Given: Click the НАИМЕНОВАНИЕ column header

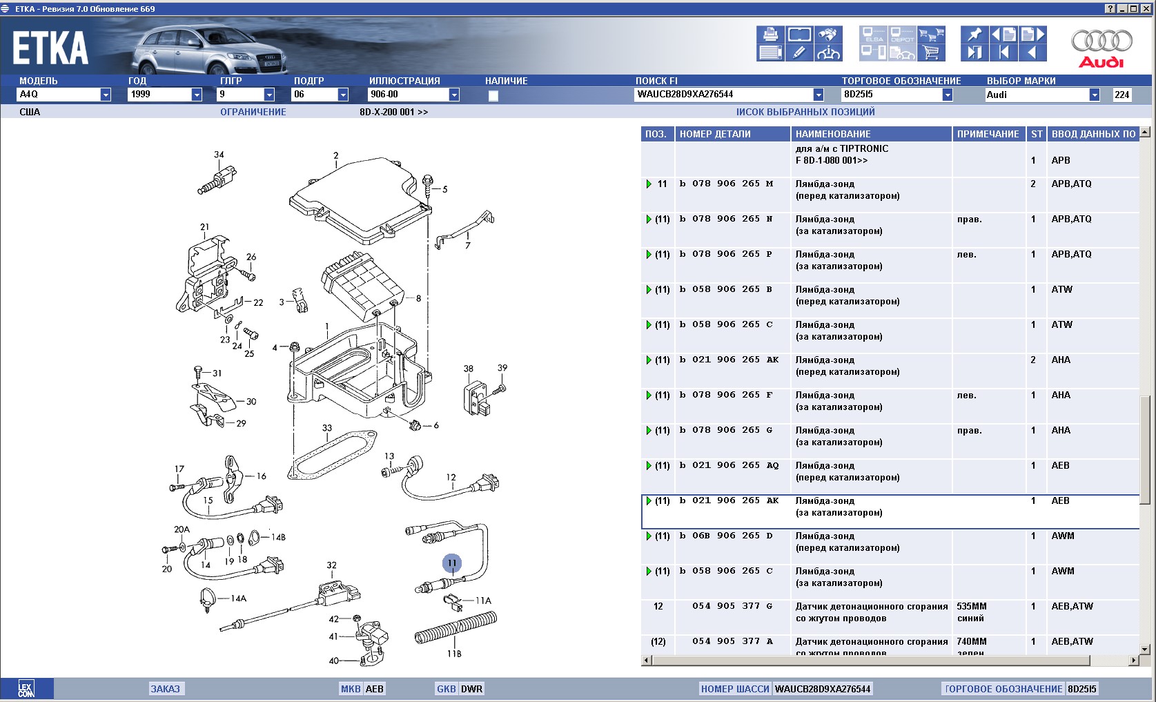Looking at the screenshot, I should pos(872,134).
